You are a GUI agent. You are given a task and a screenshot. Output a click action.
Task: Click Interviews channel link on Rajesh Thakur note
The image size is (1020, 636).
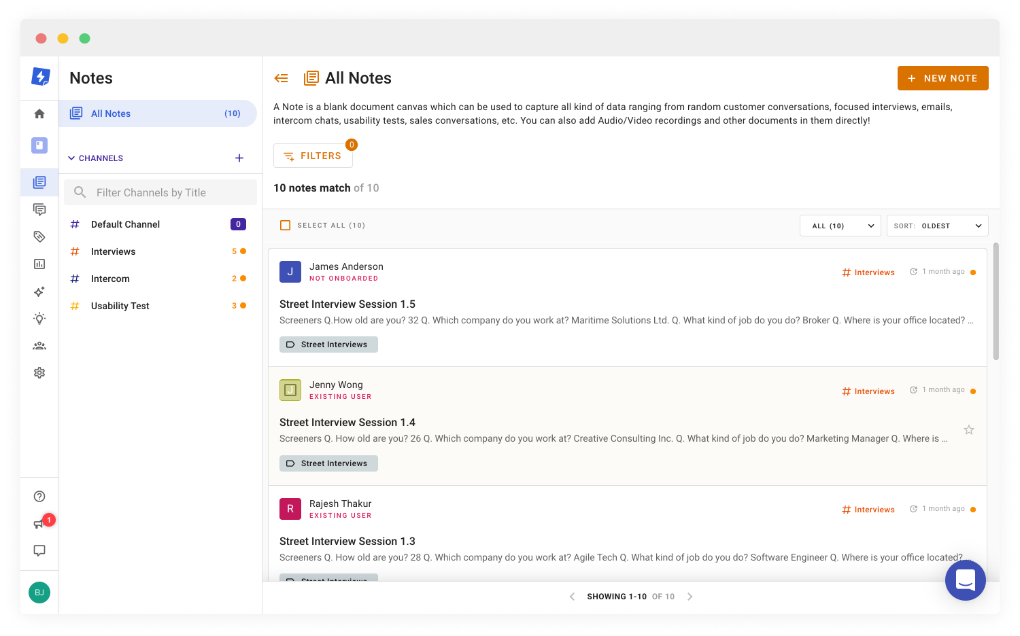click(868, 510)
